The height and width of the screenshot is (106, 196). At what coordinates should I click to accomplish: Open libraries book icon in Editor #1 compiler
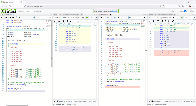(68, 21)
